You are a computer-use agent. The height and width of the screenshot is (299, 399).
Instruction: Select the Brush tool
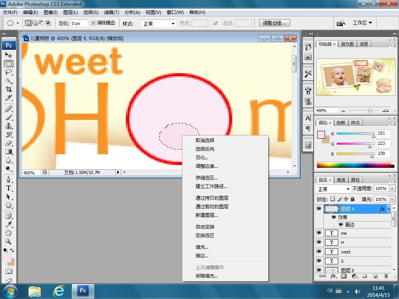point(9,118)
